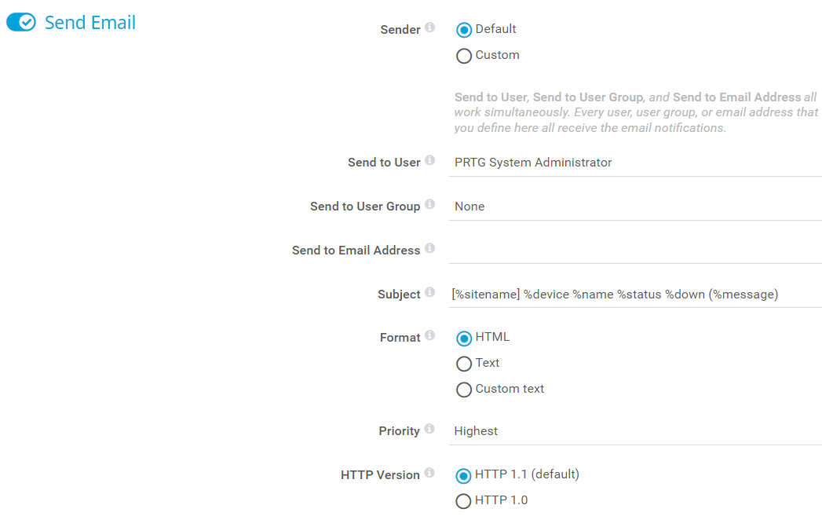Click the help icon beside Send to User Group
This screenshot has width=822, height=516.
(429, 204)
